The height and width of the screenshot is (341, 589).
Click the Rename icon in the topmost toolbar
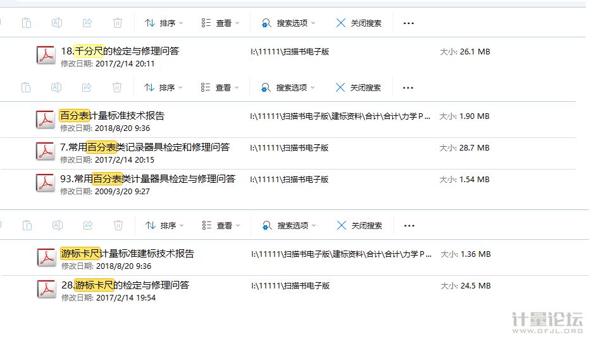tap(57, 23)
